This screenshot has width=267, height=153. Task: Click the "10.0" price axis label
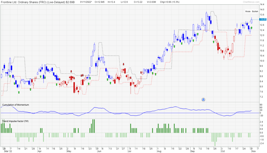click(262, 61)
